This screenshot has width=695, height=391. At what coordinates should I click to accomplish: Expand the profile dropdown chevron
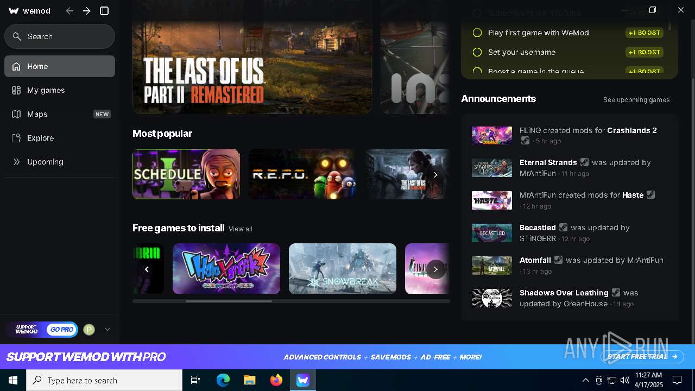(x=108, y=330)
